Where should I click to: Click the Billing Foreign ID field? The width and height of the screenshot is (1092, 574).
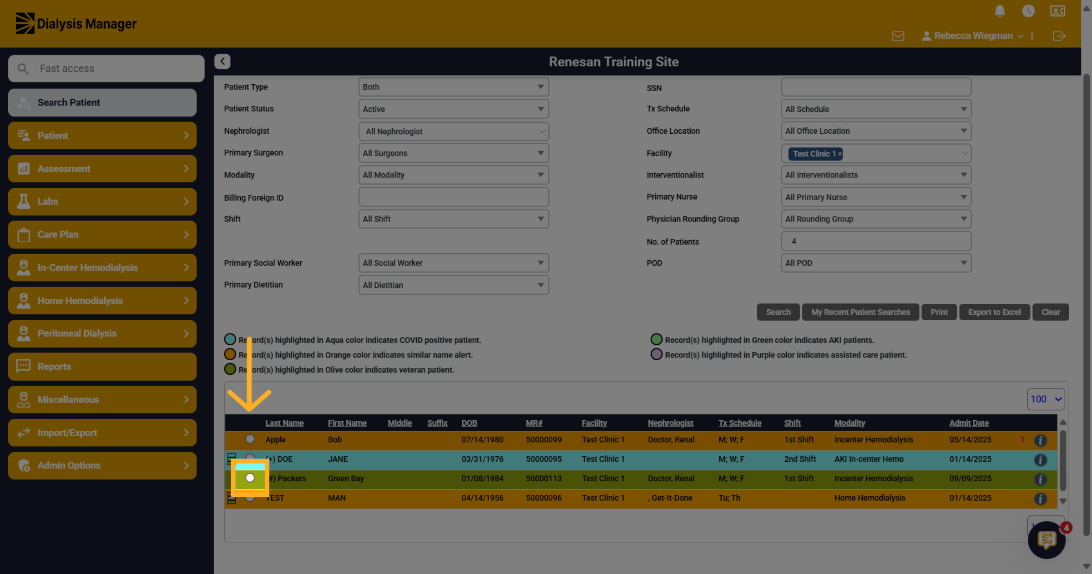coord(454,197)
